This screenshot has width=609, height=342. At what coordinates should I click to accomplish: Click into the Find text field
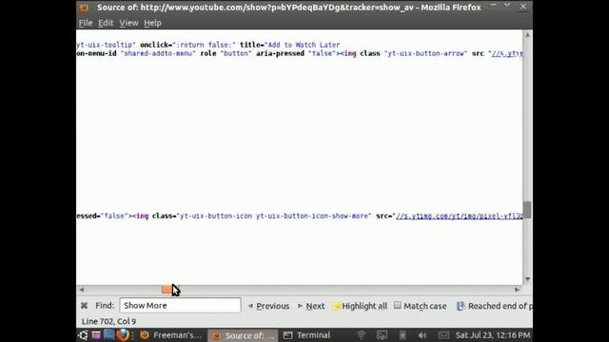(180, 306)
